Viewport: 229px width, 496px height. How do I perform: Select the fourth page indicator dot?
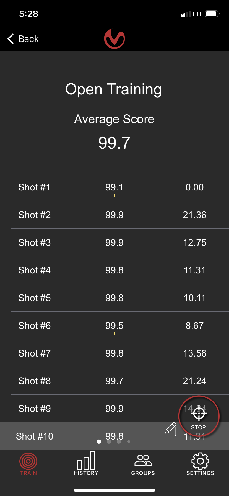click(129, 441)
